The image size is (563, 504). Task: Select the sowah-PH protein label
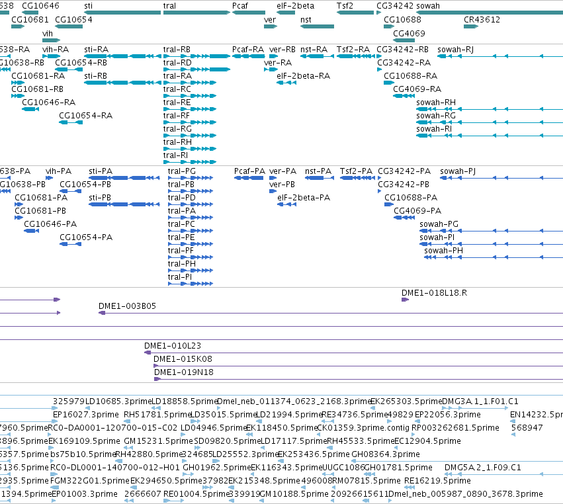tap(443, 251)
